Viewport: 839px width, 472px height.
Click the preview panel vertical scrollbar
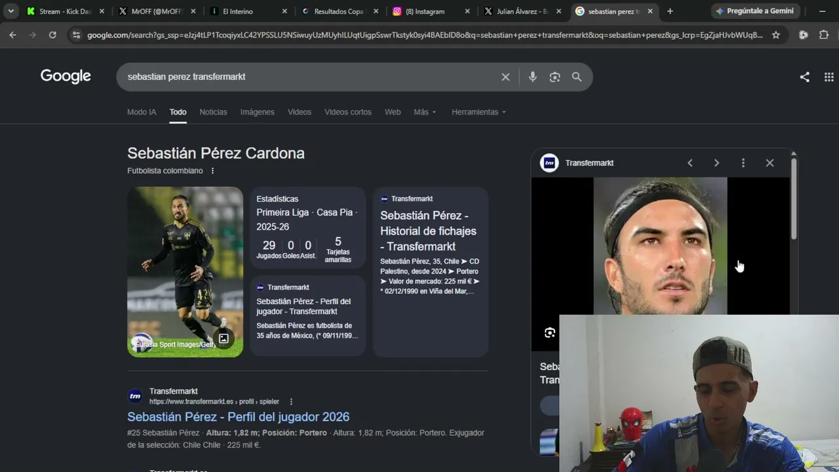(x=793, y=199)
